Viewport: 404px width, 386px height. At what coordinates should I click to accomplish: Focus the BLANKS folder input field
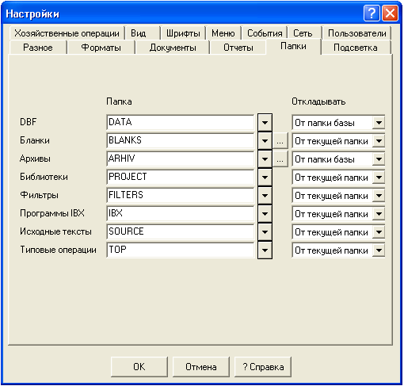(181, 141)
